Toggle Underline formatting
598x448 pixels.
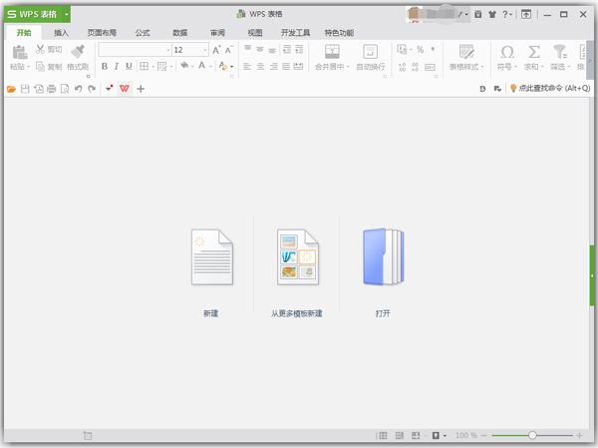click(129, 67)
